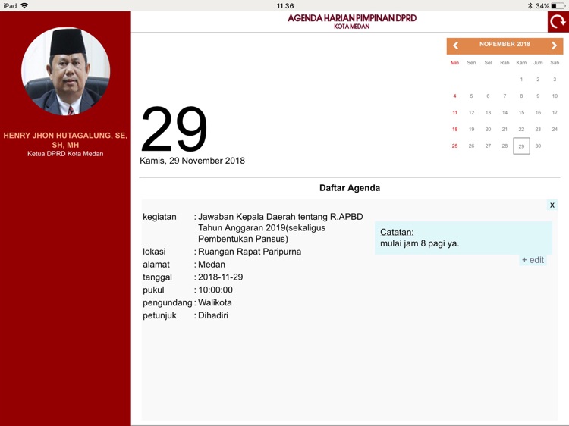Pick date 16 in the calendar

[x=538, y=113]
